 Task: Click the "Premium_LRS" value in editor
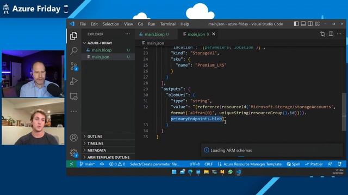(x=211, y=65)
